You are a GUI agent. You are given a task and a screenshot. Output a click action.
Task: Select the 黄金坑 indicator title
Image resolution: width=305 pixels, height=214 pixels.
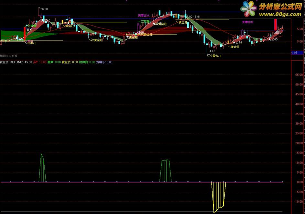(x=4, y=62)
